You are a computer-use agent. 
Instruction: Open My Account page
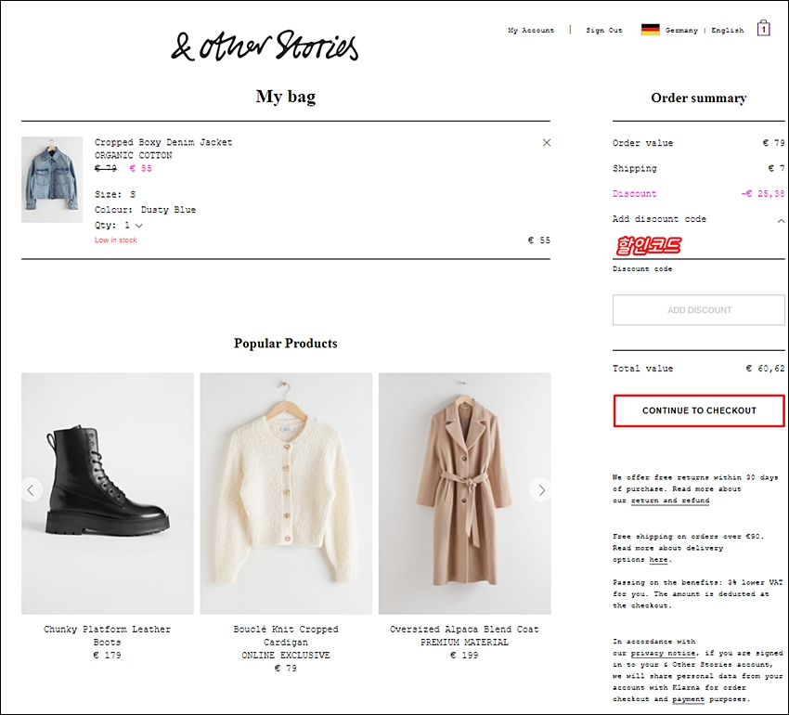[531, 31]
